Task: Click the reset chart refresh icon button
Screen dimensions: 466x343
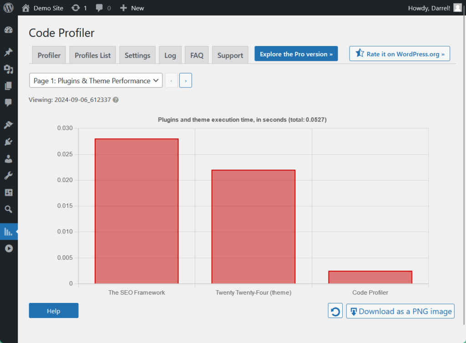Action: [335, 311]
